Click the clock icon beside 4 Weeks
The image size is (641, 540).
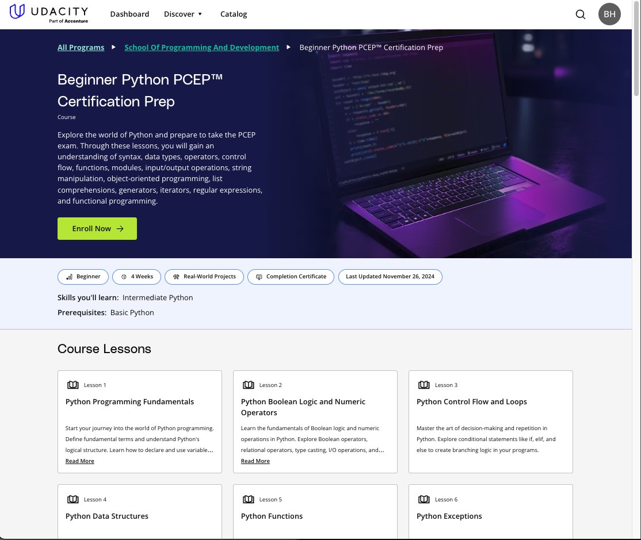(124, 277)
